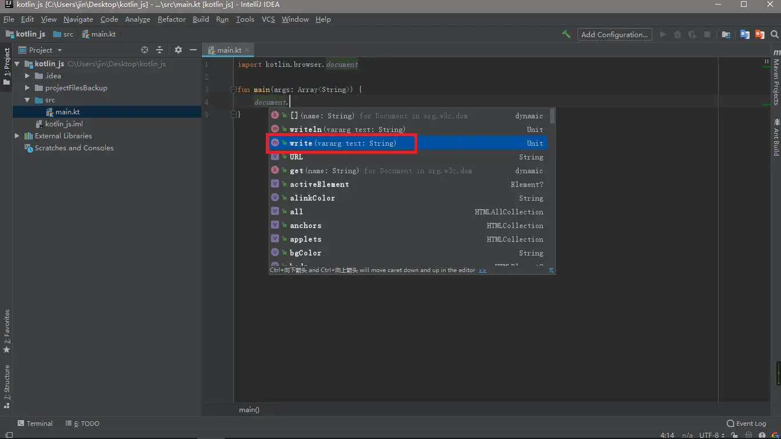The image size is (781, 439).
Task: Click the pi icon in completion popup
Action: click(551, 270)
